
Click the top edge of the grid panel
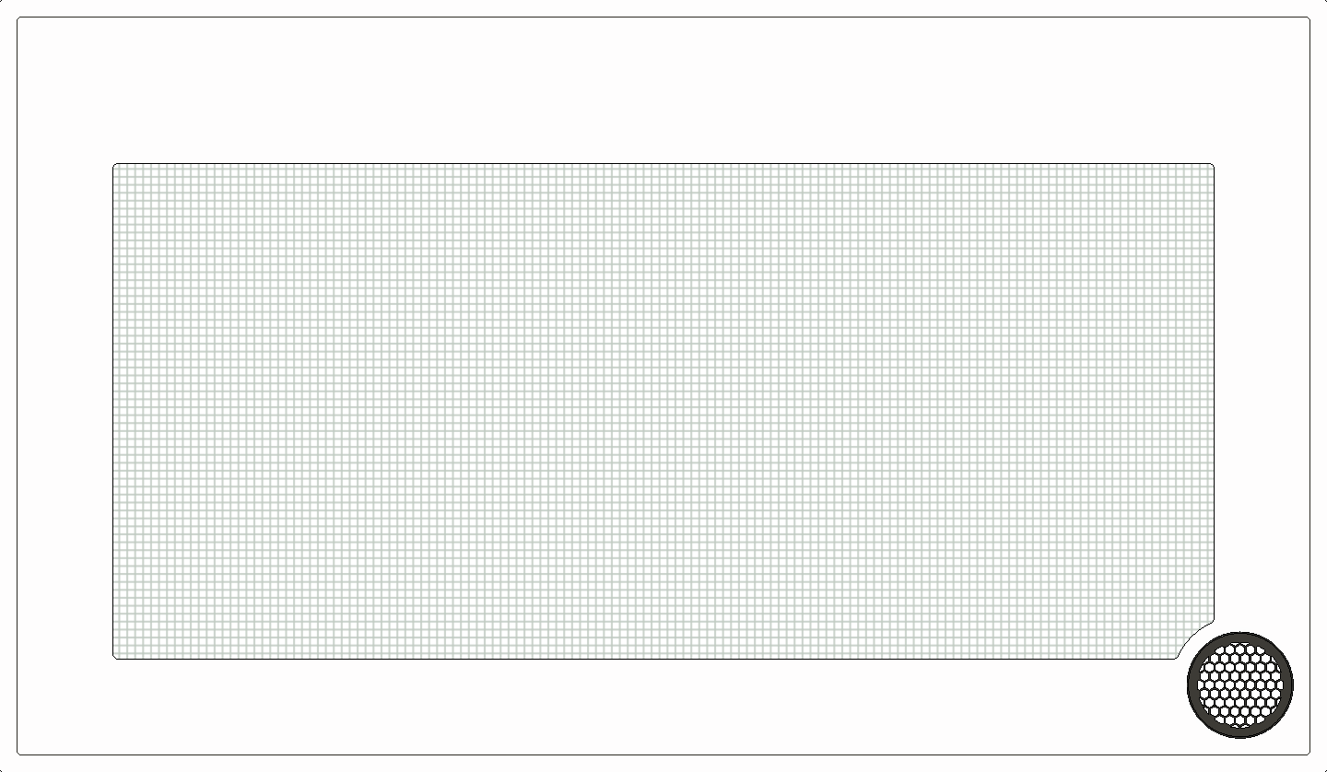(x=663, y=165)
